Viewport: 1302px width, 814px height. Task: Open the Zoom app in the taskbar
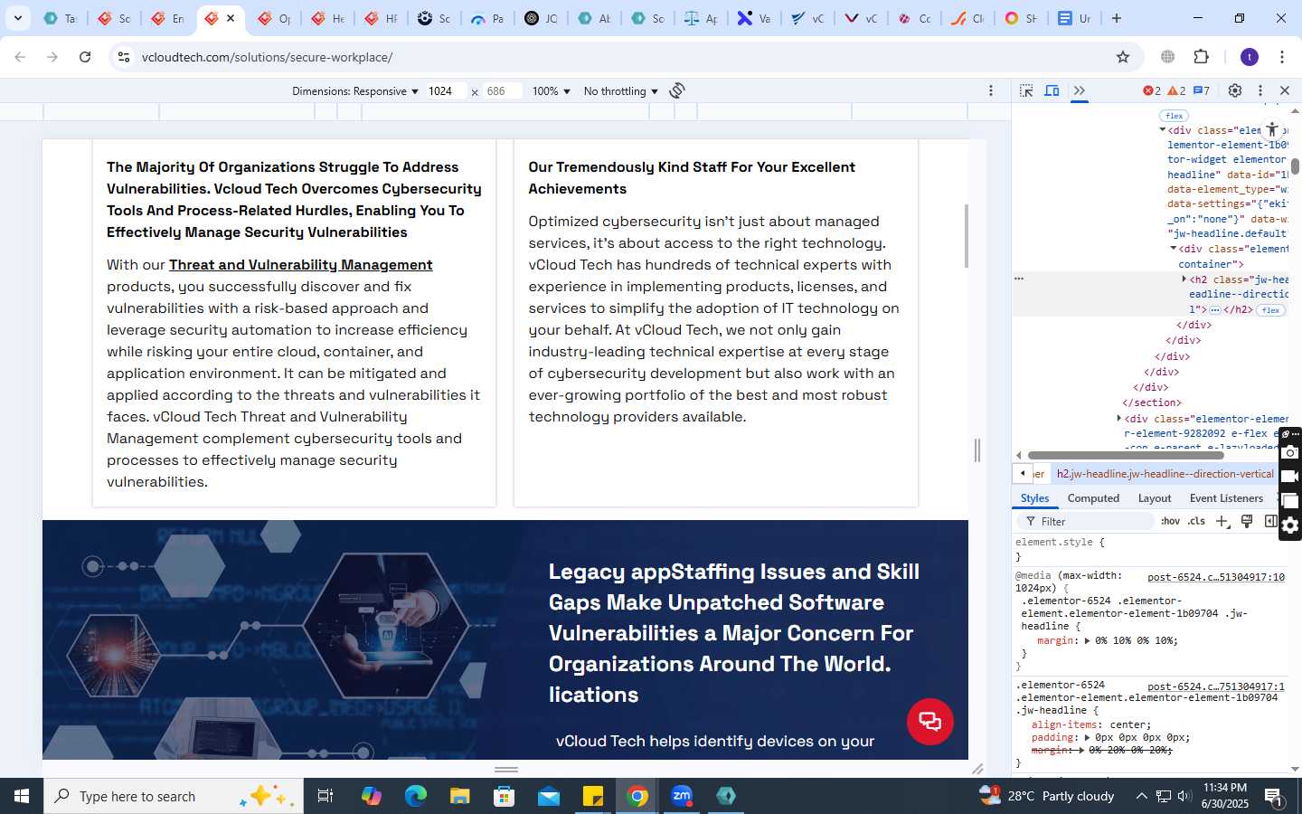pyautogui.click(x=682, y=796)
